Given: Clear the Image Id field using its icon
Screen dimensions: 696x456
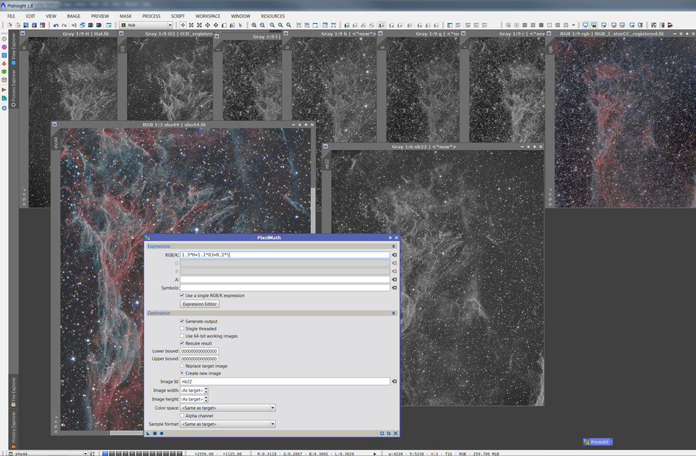Looking at the screenshot, I should 394,381.
